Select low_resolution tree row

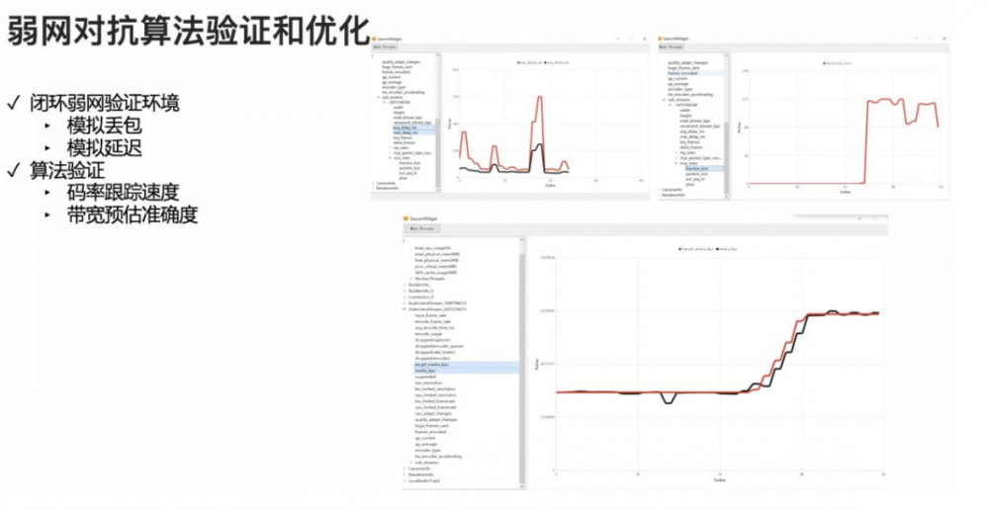[428, 383]
